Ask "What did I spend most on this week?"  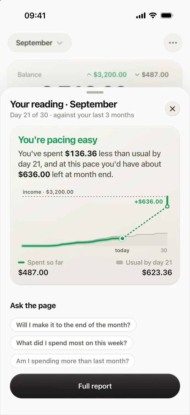click(x=72, y=343)
